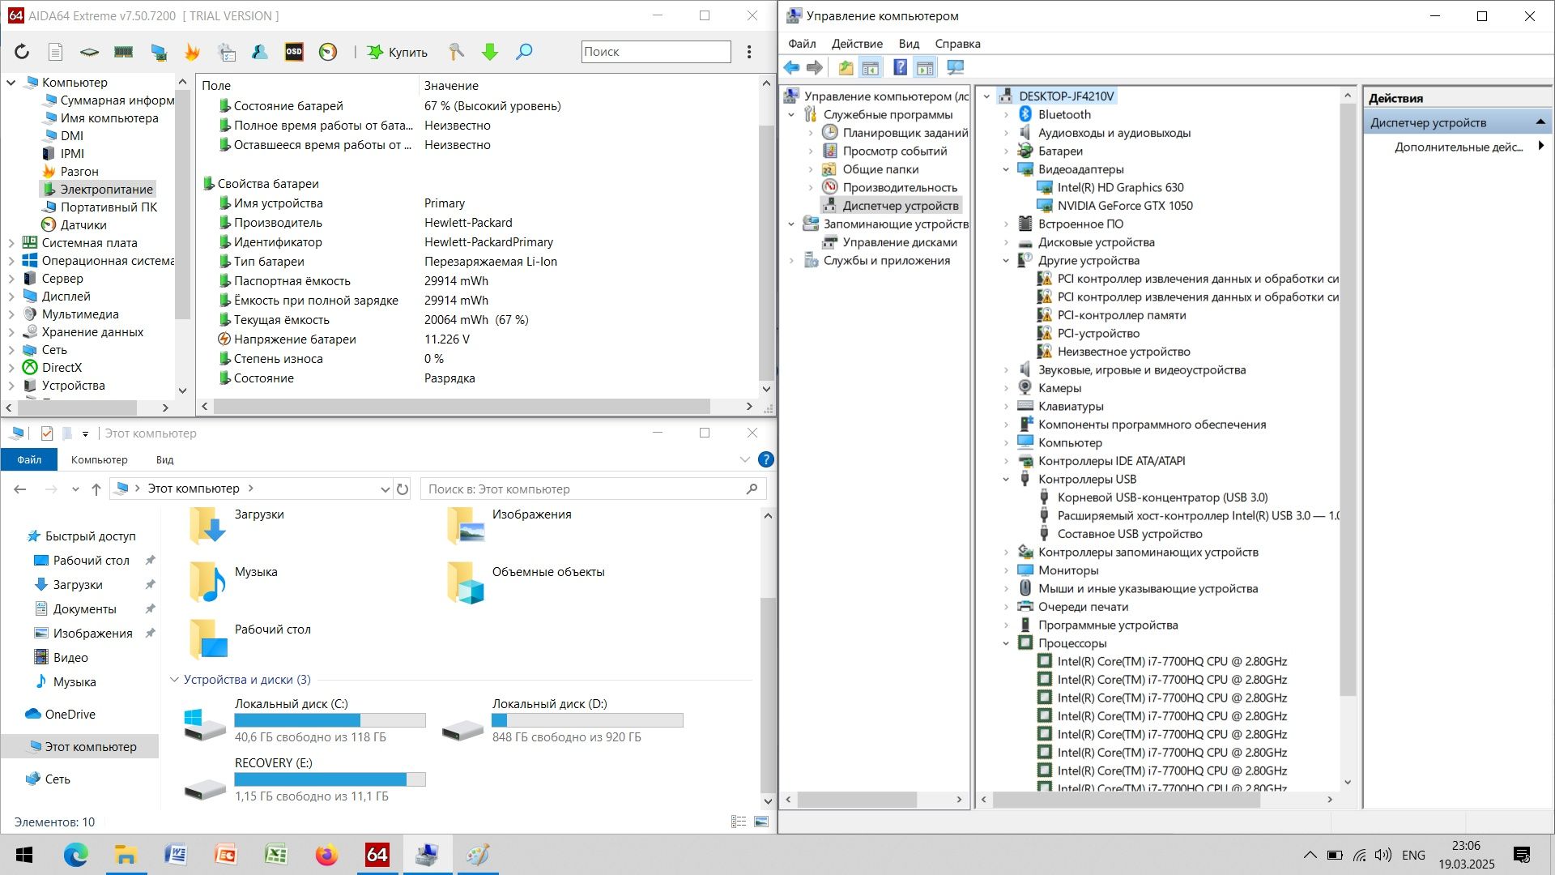Open the Компьютер ribbon tab in Explorer

99,459
